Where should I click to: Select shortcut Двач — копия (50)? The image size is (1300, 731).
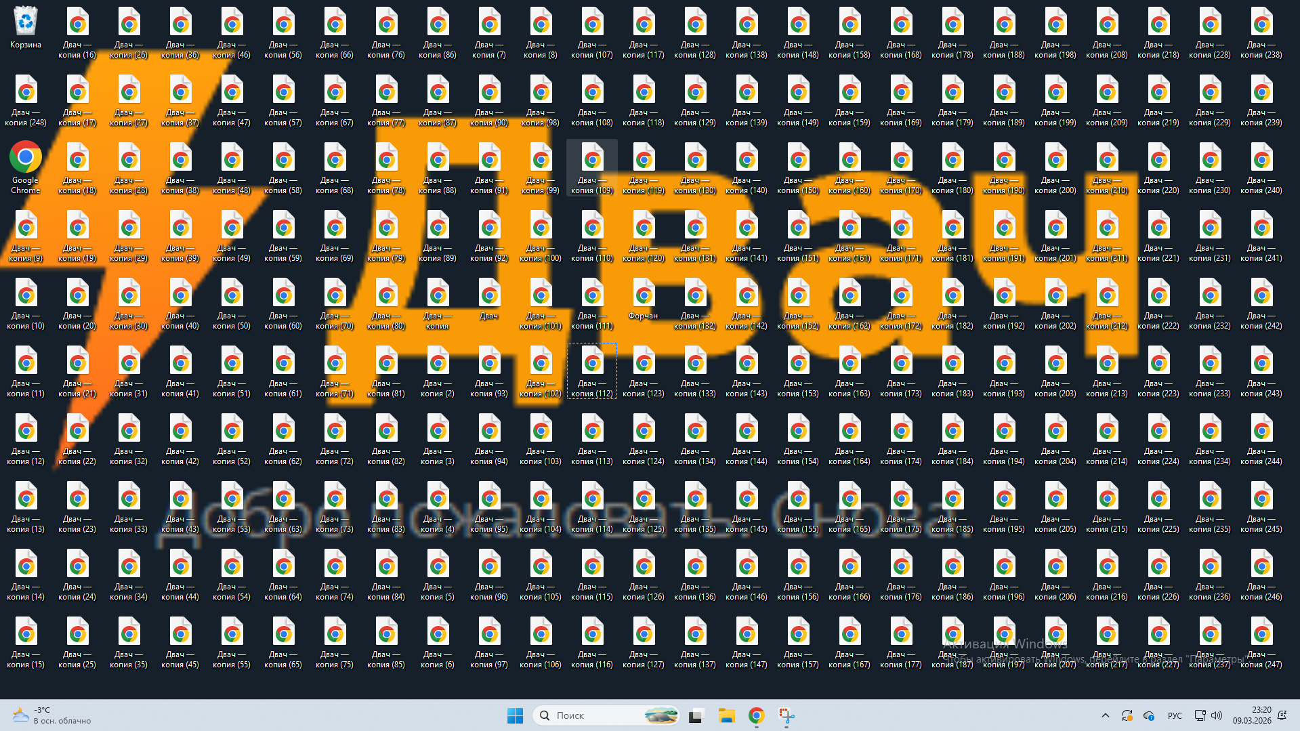click(x=232, y=304)
